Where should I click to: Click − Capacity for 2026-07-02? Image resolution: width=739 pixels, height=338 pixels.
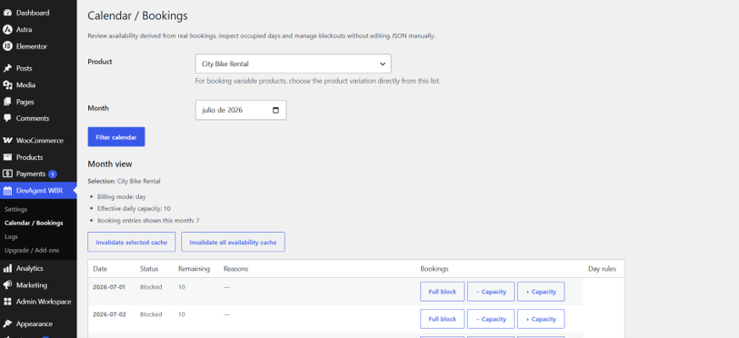coord(491,319)
